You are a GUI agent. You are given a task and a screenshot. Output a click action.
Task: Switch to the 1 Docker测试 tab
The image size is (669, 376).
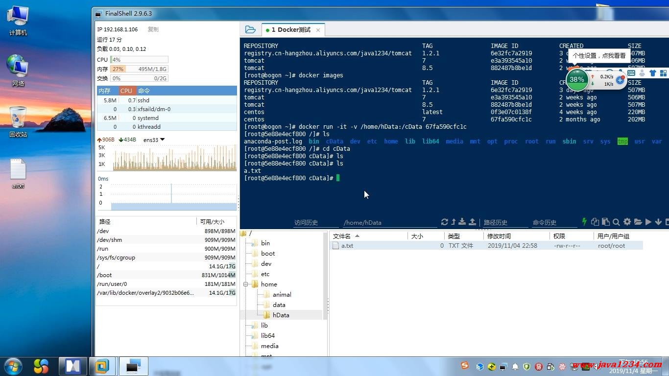[x=292, y=30]
